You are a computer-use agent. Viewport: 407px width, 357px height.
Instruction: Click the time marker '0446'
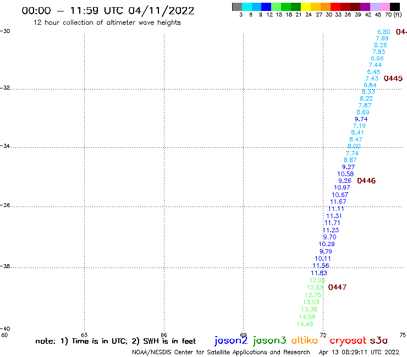tap(366, 181)
